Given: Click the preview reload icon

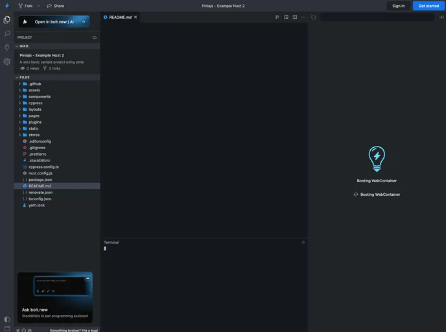Looking at the screenshot, I should pos(314,17).
